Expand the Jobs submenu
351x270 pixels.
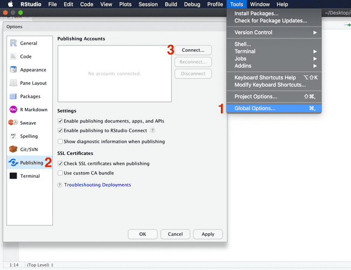pos(274,59)
